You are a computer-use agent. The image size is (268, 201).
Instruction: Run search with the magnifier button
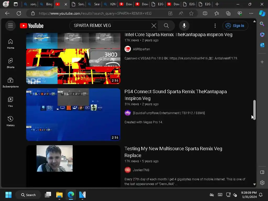coord(166,26)
